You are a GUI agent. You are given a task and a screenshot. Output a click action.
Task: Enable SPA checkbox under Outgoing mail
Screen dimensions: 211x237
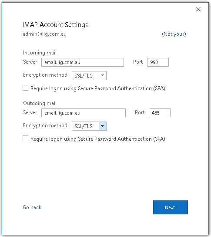pos(25,138)
